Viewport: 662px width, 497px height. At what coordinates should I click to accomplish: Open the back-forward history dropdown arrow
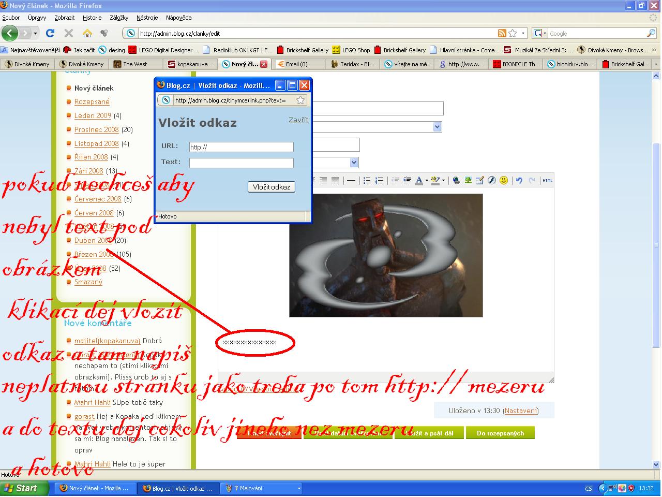(x=35, y=33)
